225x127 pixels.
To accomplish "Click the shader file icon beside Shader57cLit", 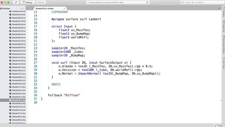I will pyautogui.click(x=10, y=110).
